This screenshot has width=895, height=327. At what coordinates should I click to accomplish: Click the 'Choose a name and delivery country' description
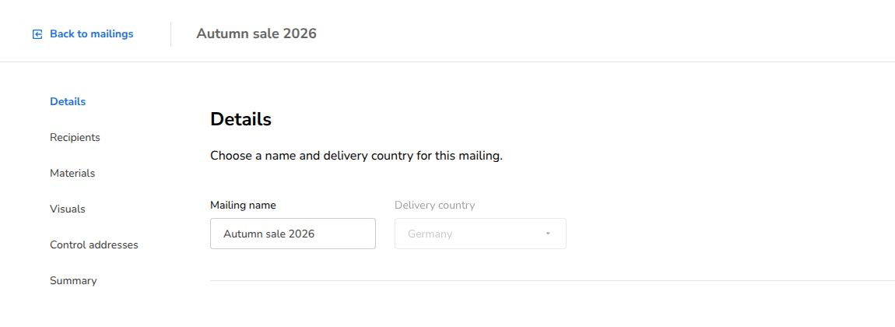[356, 155]
